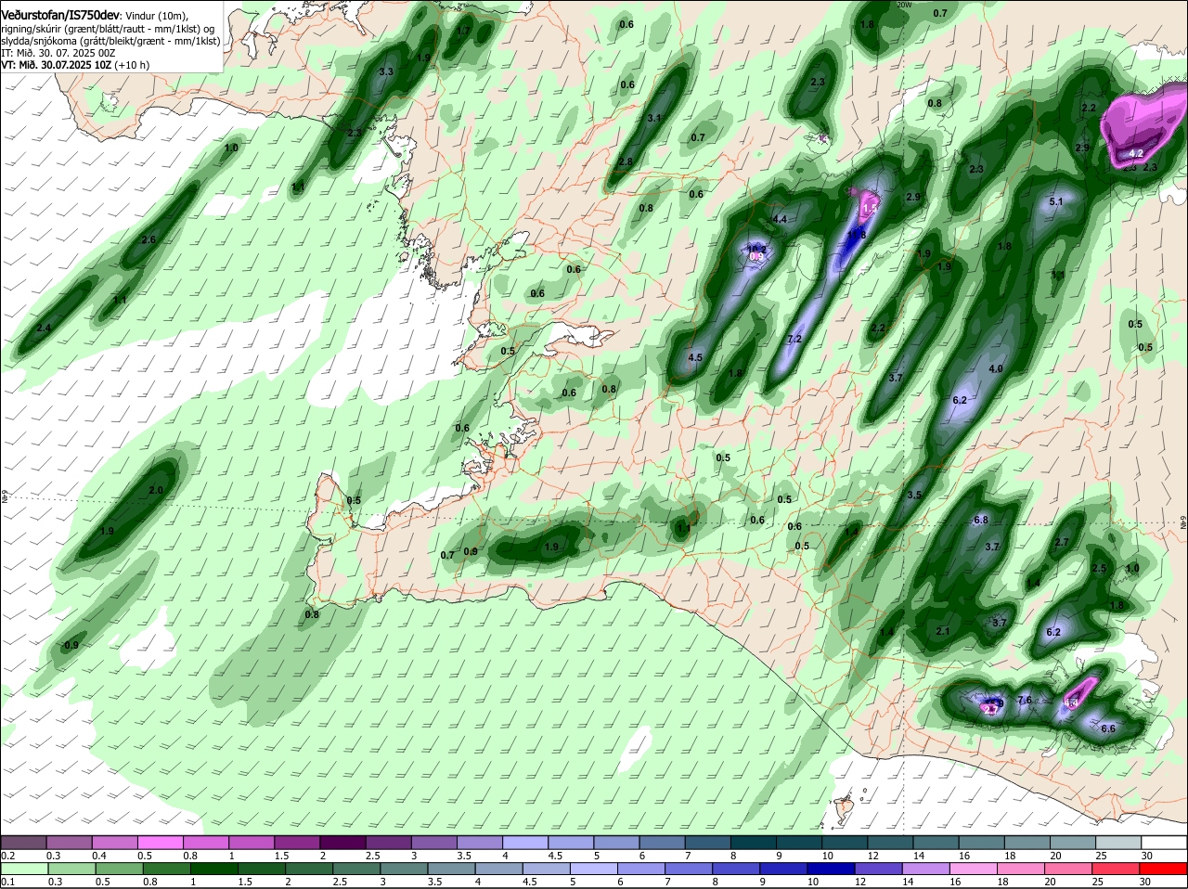The image size is (1188, 889).
Task: Click the 'Veðurstofan/IS750dev' title text
Action: pos(61,15)
